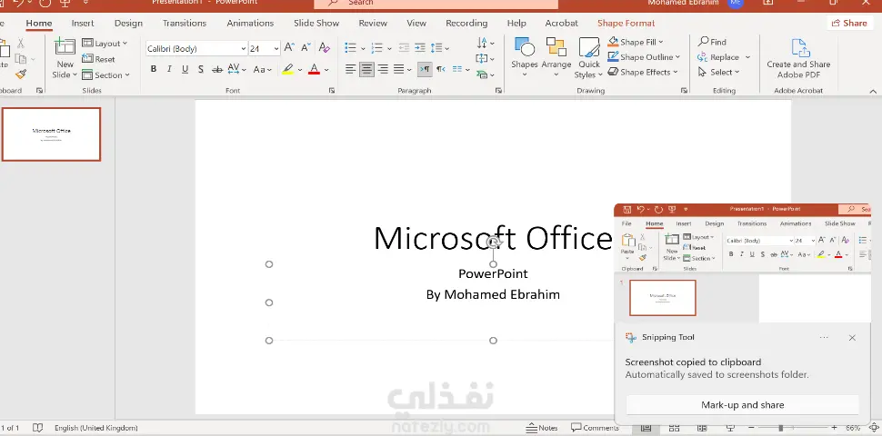Open Align Text options

click(486, 59)
